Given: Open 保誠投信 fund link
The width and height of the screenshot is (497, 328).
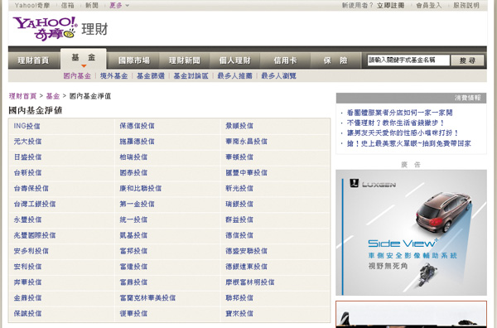Looking at the screenshot, I should 27,314.
